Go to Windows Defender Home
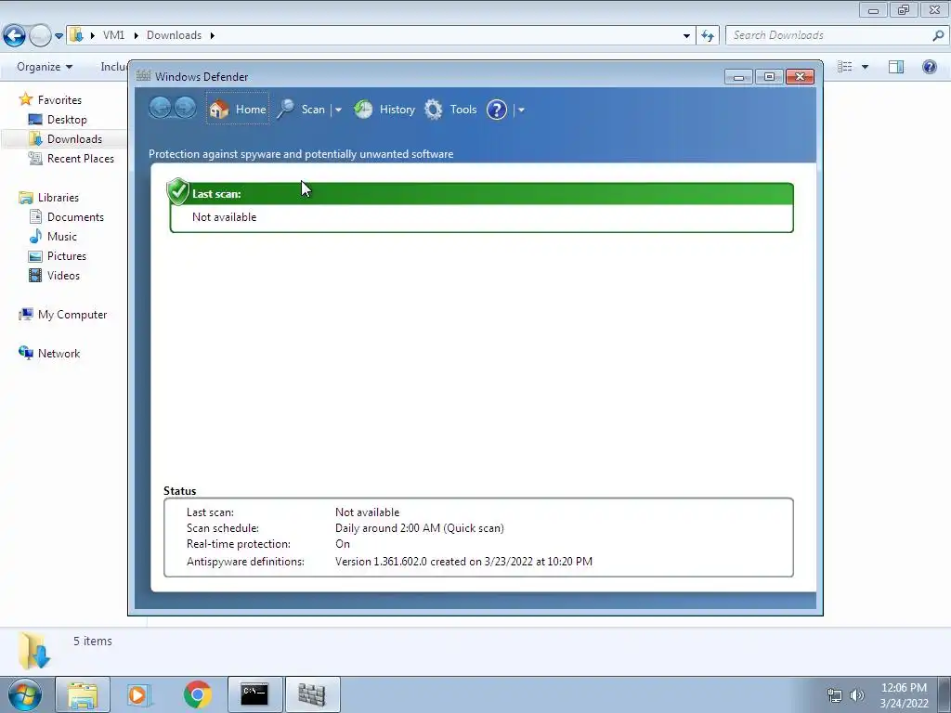This screenshot has width=951, height=713. tap(238, 110)
